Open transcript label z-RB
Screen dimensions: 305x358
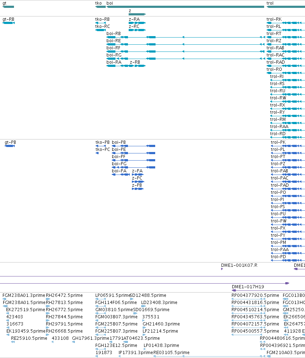click(135, 62)
